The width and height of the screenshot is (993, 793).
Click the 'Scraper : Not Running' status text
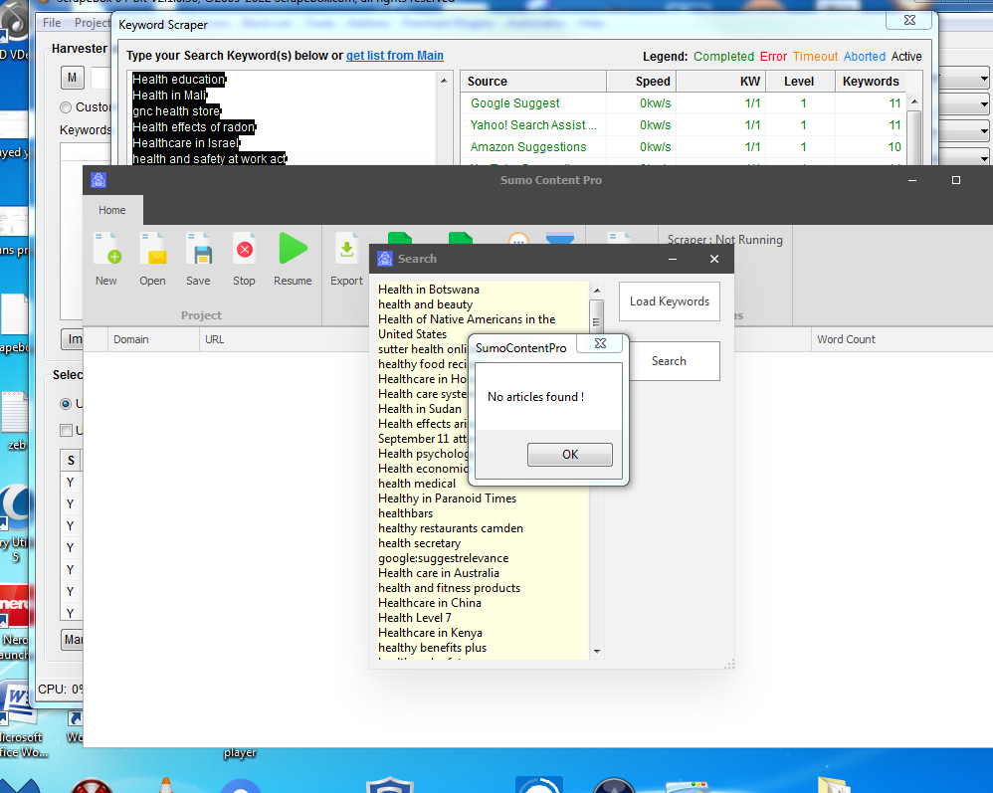725,240
